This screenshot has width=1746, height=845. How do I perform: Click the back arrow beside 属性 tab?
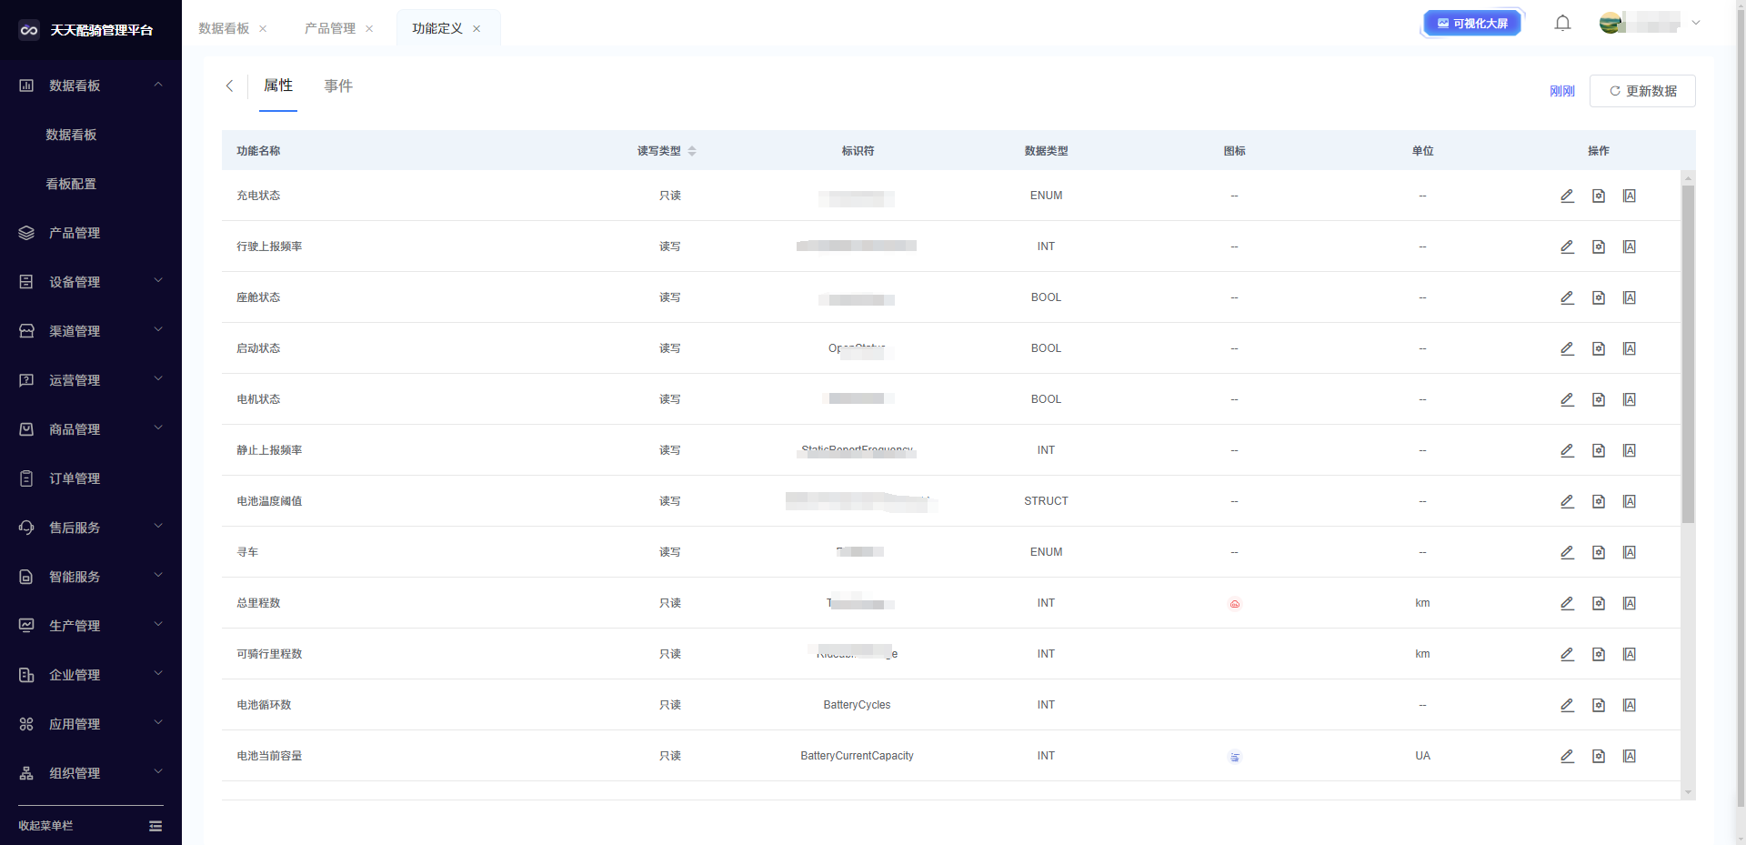pyautogui.click(x=229, y=86)
